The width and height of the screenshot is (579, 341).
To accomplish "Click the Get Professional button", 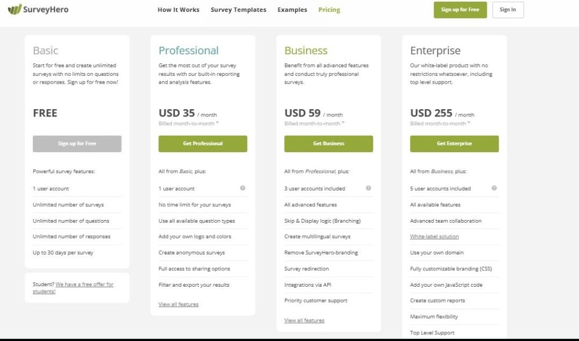I will [x=202, y=144].
